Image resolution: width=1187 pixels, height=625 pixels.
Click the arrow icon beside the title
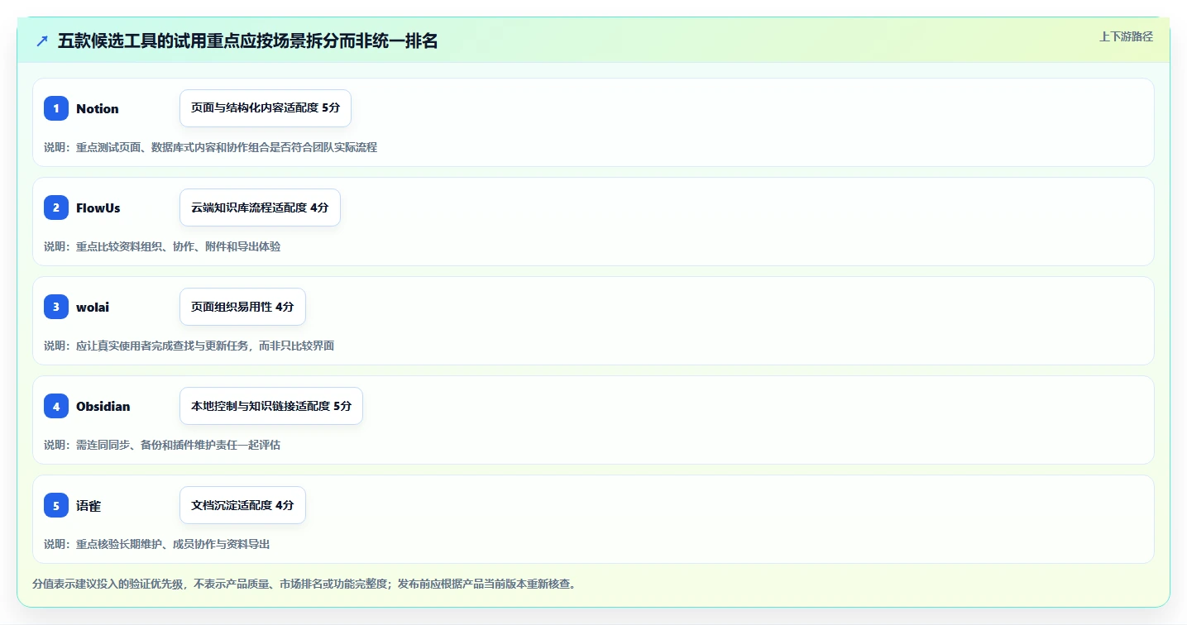[42, 41]
